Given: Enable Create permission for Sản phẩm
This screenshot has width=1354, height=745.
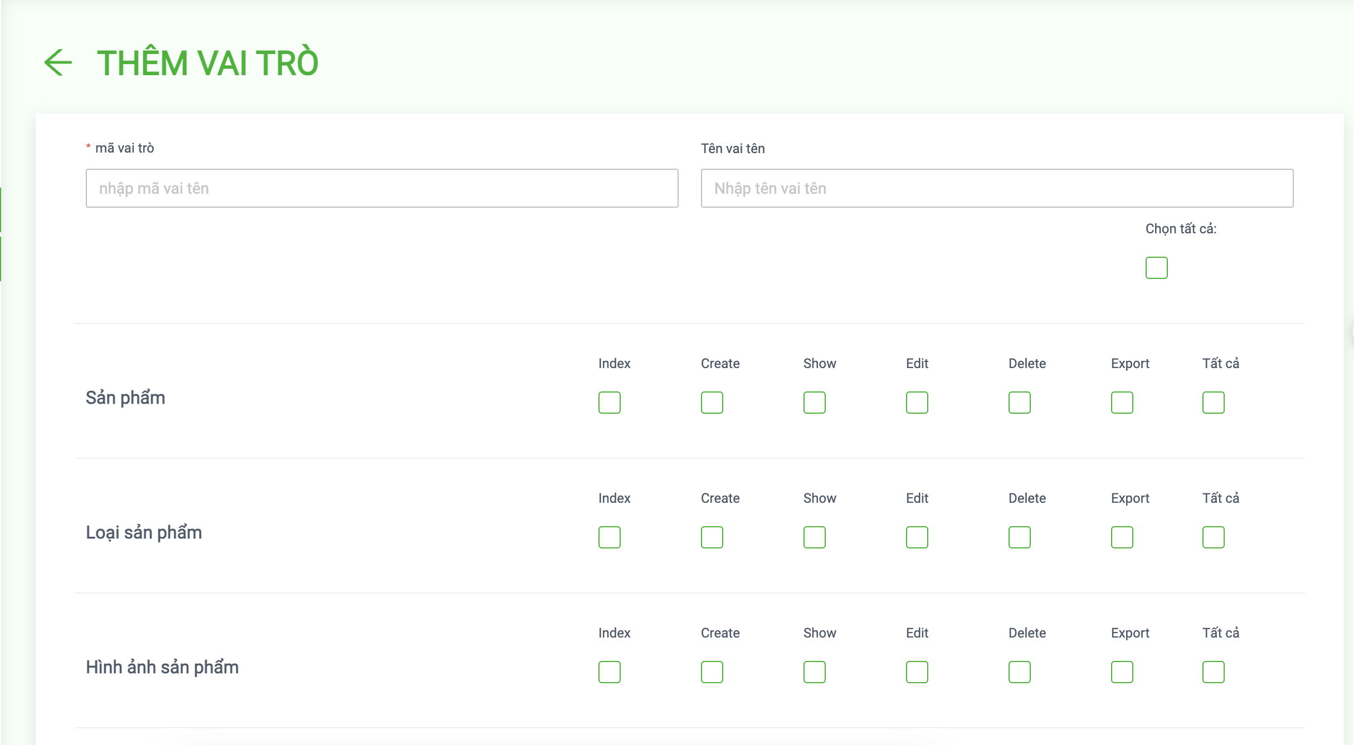Looking at the screenshot, I should [x=712, y=403].
